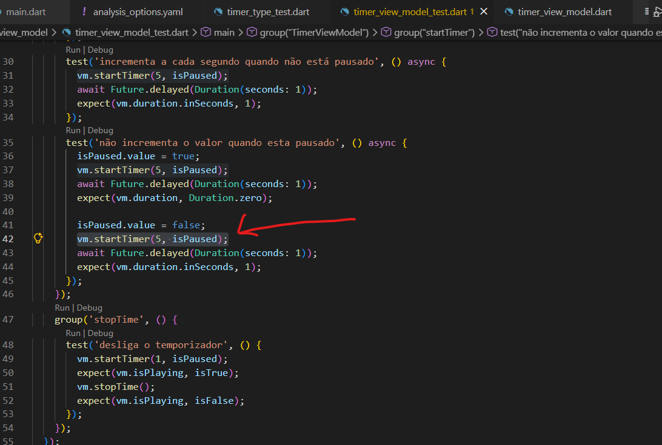Click the Dart file icon on timer_type_test.dart tab
This screenshot has width=662, height=445.
pos(218,12)
